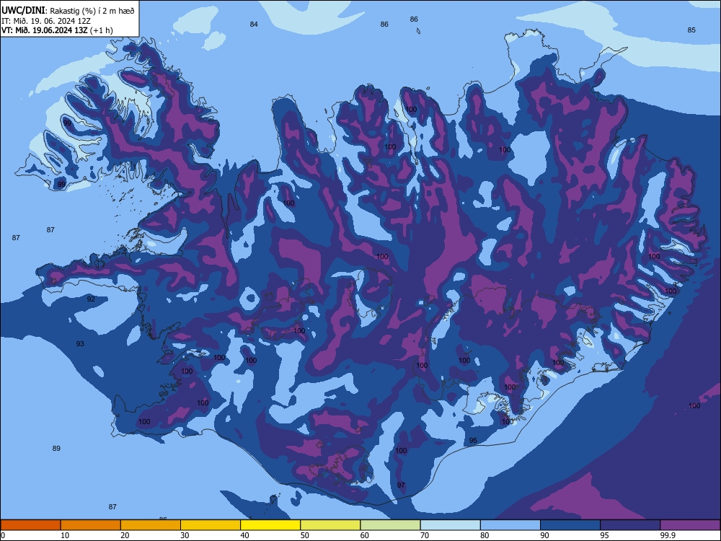
Task: Click the 85 value at top right
Action: coord(691,30)
